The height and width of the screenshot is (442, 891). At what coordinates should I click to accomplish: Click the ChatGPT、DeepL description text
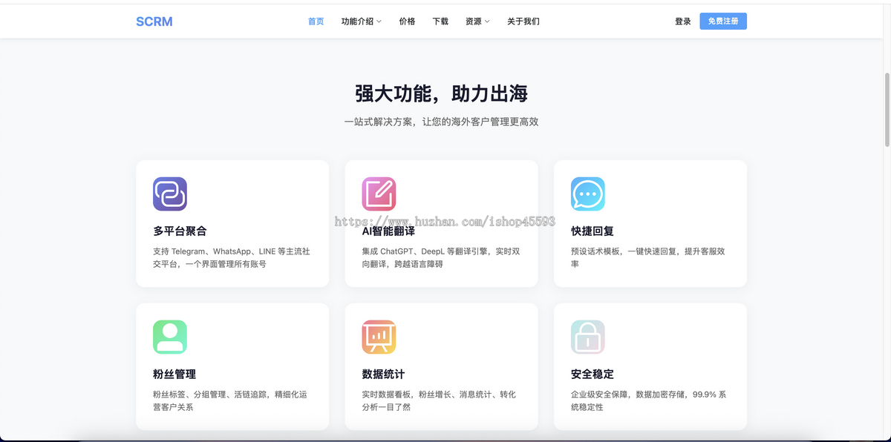(x=441, y=257)
